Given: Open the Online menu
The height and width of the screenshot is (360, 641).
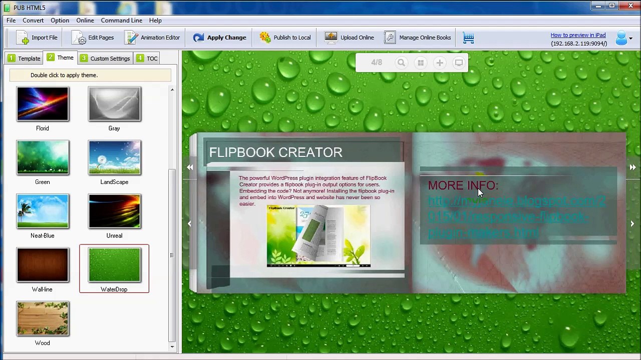Looking at the screenshot, I should [85, 20].
